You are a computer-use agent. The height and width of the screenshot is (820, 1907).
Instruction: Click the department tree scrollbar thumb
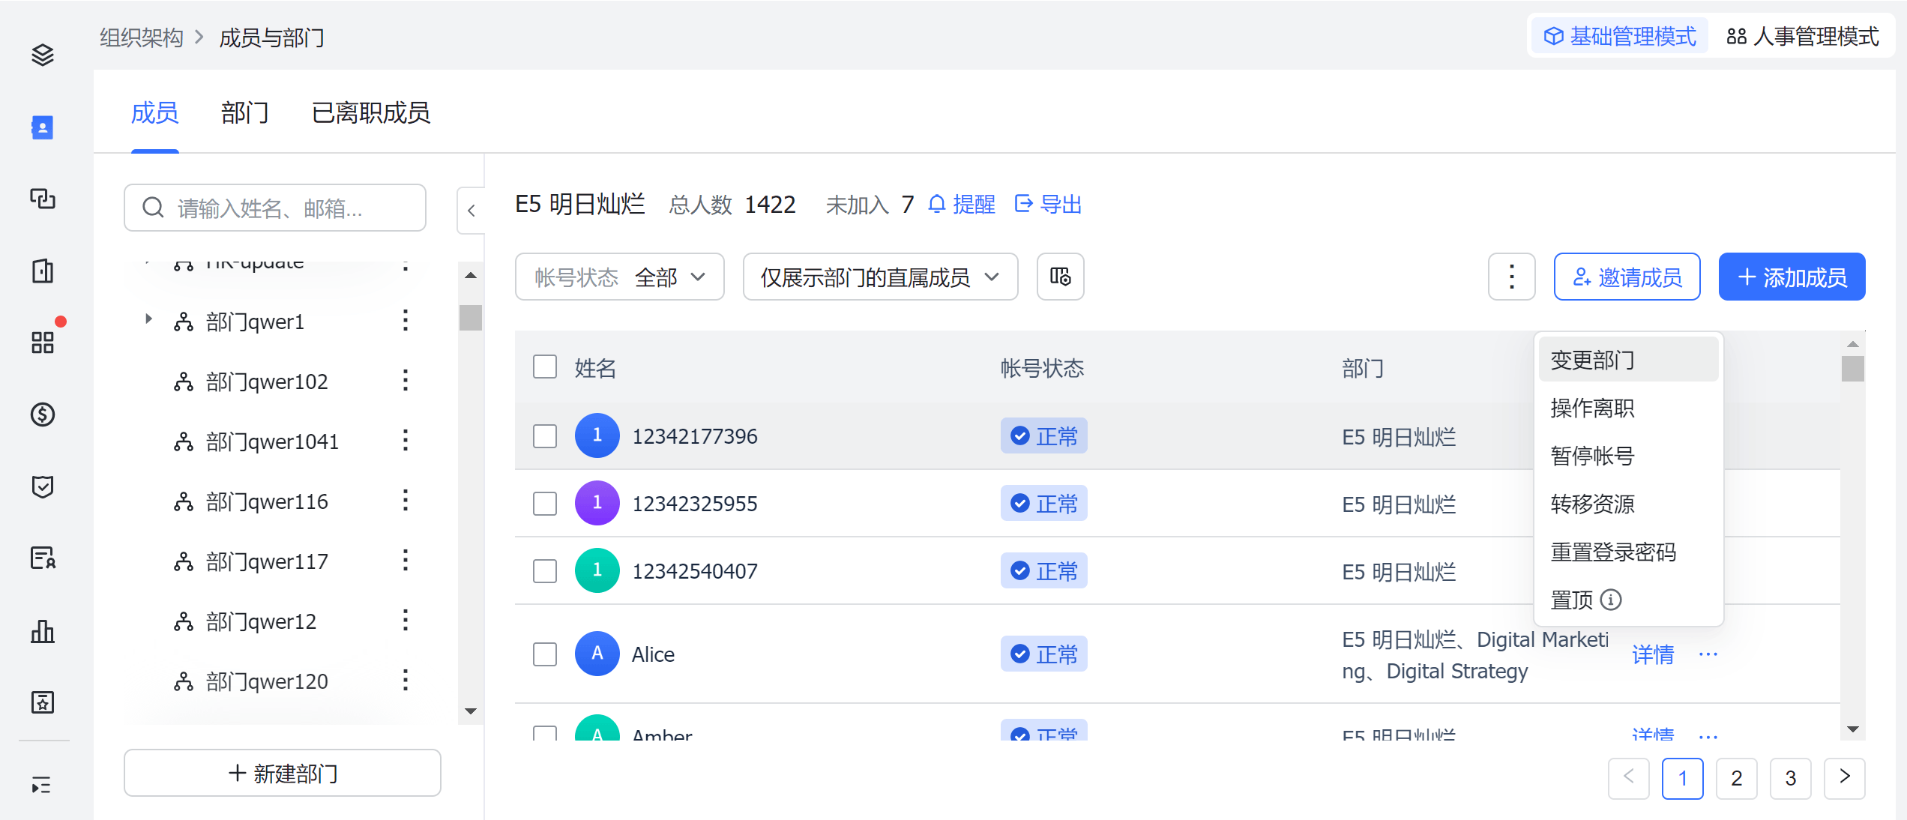471,317
